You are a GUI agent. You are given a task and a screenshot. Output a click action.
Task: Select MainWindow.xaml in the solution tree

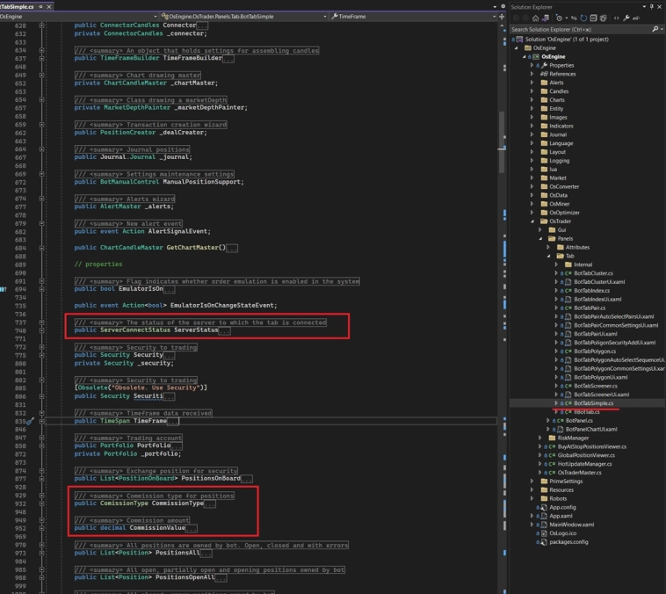pos(571,525)
